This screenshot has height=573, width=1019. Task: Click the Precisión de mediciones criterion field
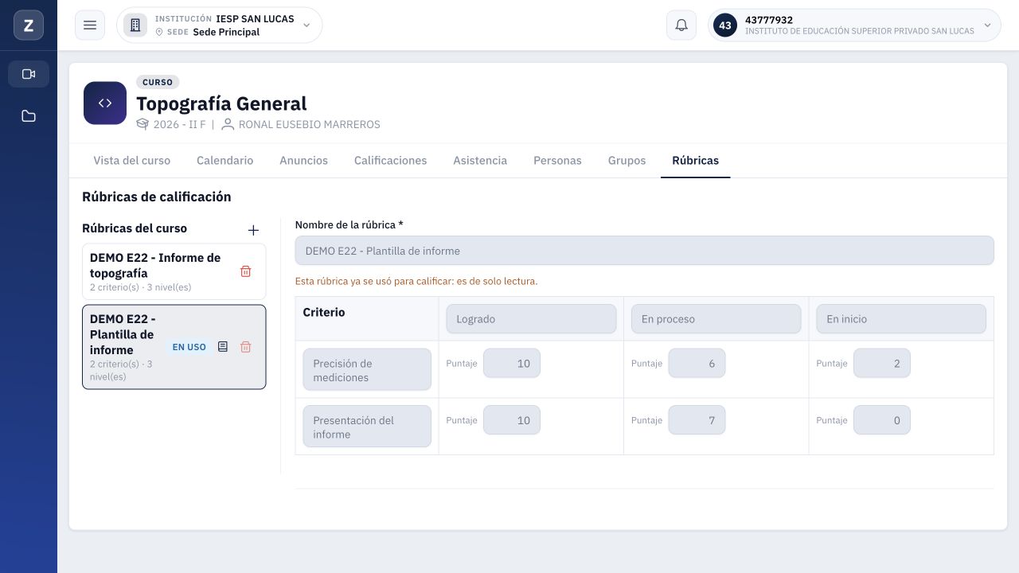pyautogui.click(x=367, y=370)
